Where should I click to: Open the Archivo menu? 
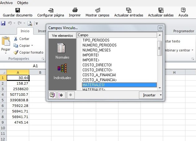pyautogui.click(x=7, y=3)
